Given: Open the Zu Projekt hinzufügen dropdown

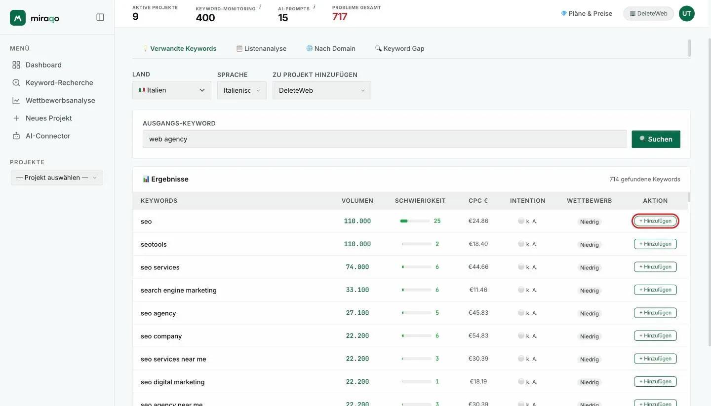Looking at the screenshot, I should coord(322,90).
